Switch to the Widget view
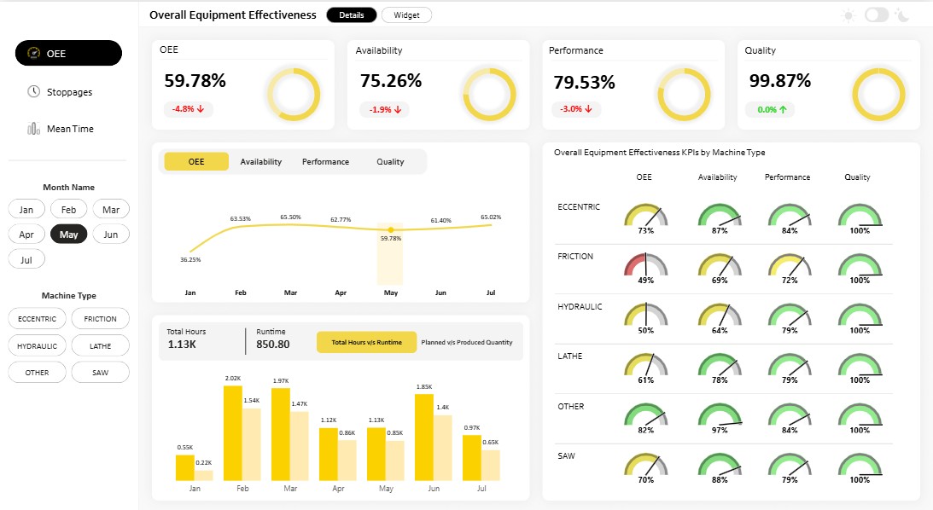Image resolution: width=933 pixels, height=510 pixels. [x=406, y=15]
